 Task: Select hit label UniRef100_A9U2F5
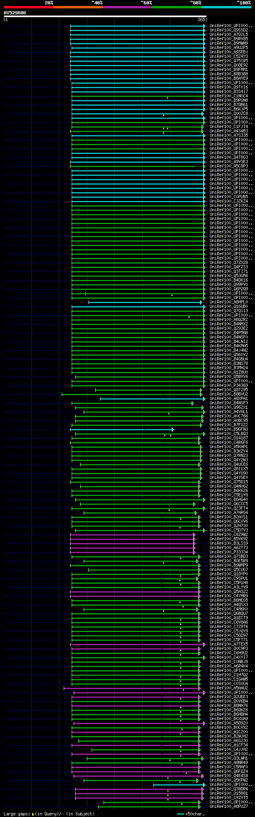229,47
